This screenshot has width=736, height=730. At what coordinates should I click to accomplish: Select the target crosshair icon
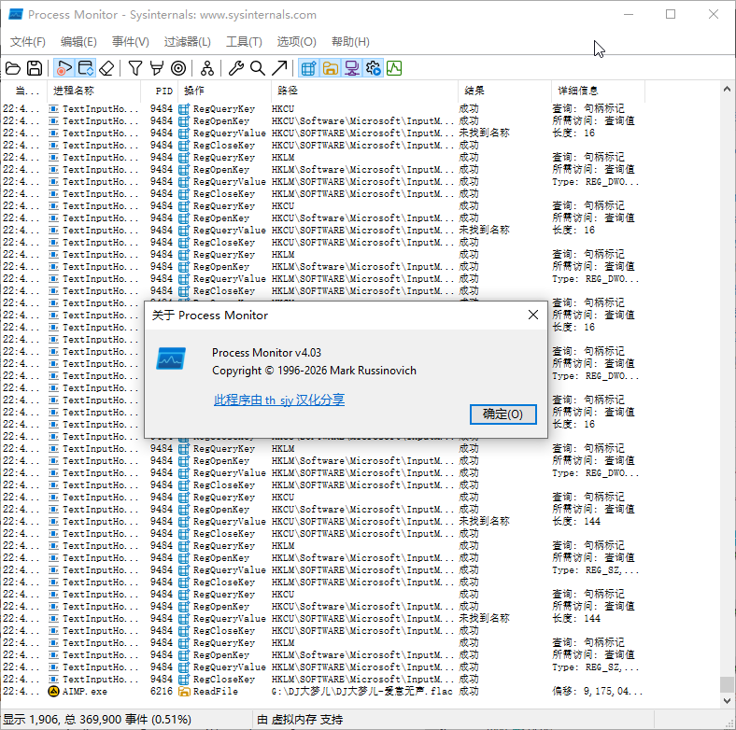point(178,68)
